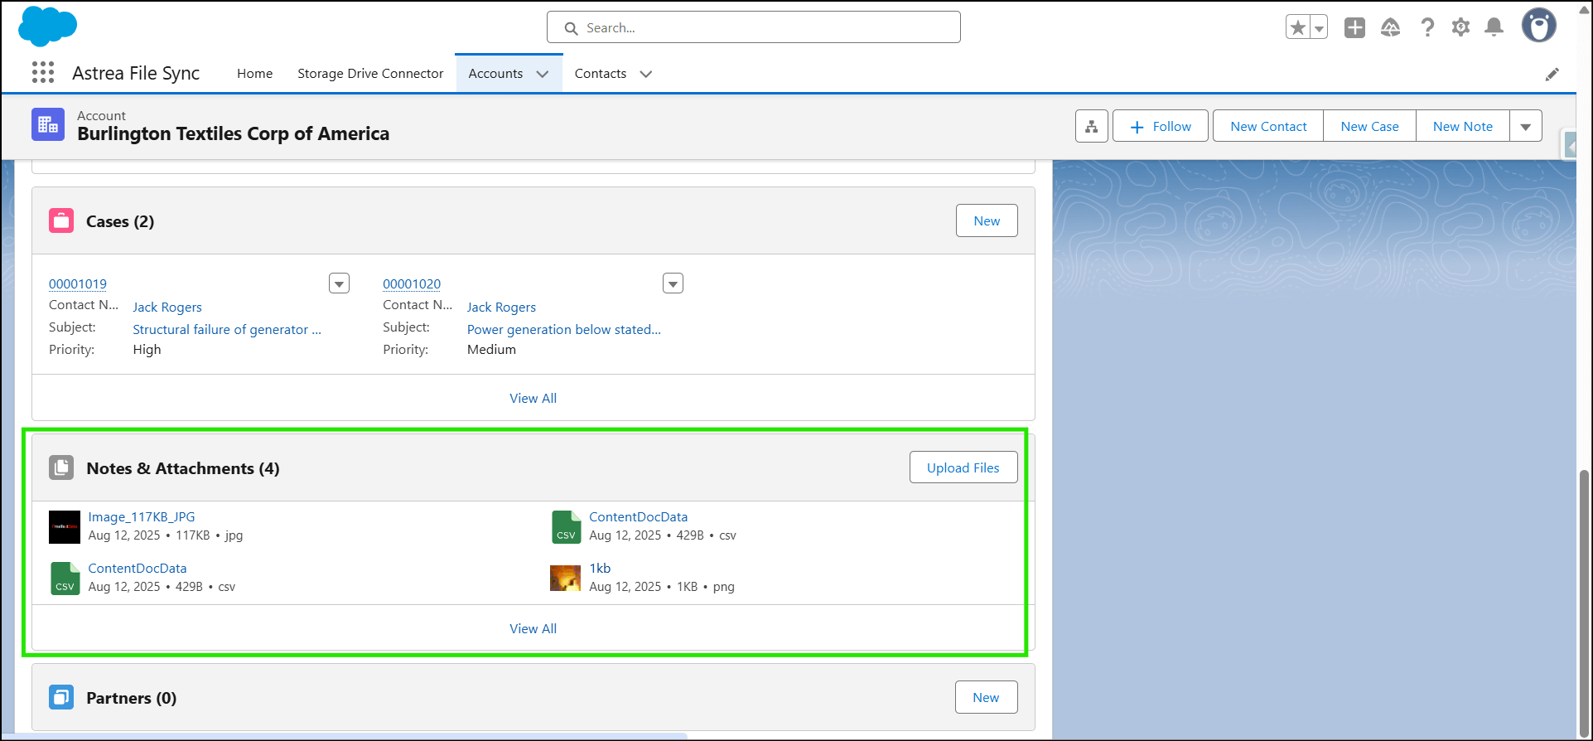1593x741 pixels.
Task: Open the Notifications bell icon
Action: (x=1494, y=27)
